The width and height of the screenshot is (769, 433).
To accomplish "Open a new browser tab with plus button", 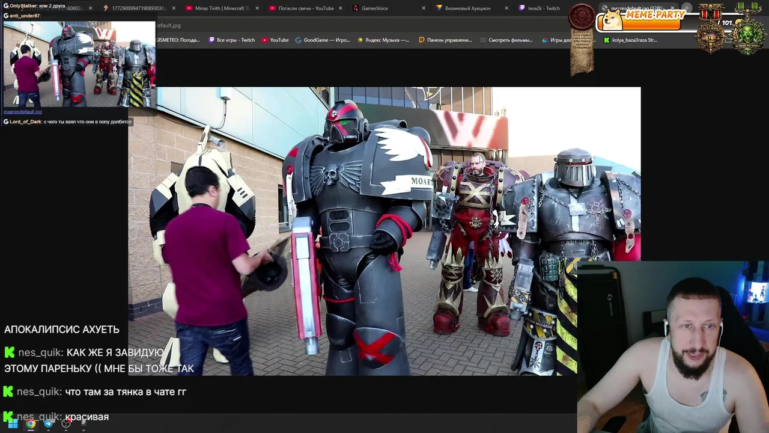I will pos(687,8).
